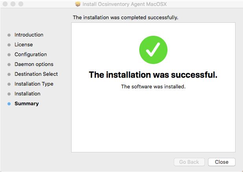Go to the Configuration step label

tap(31, 55)
